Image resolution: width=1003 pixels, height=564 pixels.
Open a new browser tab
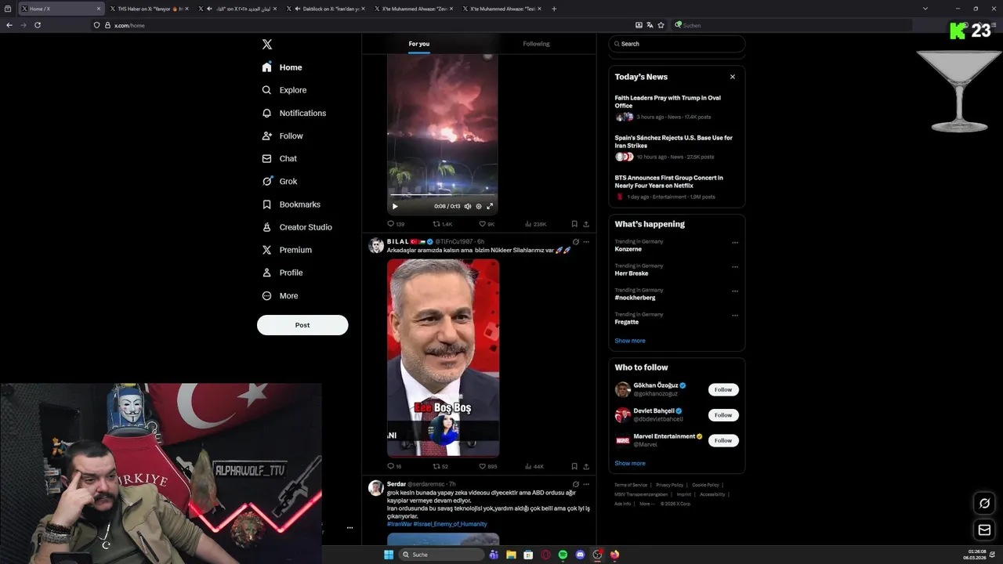pyautogui.click(x=554, y=9)
